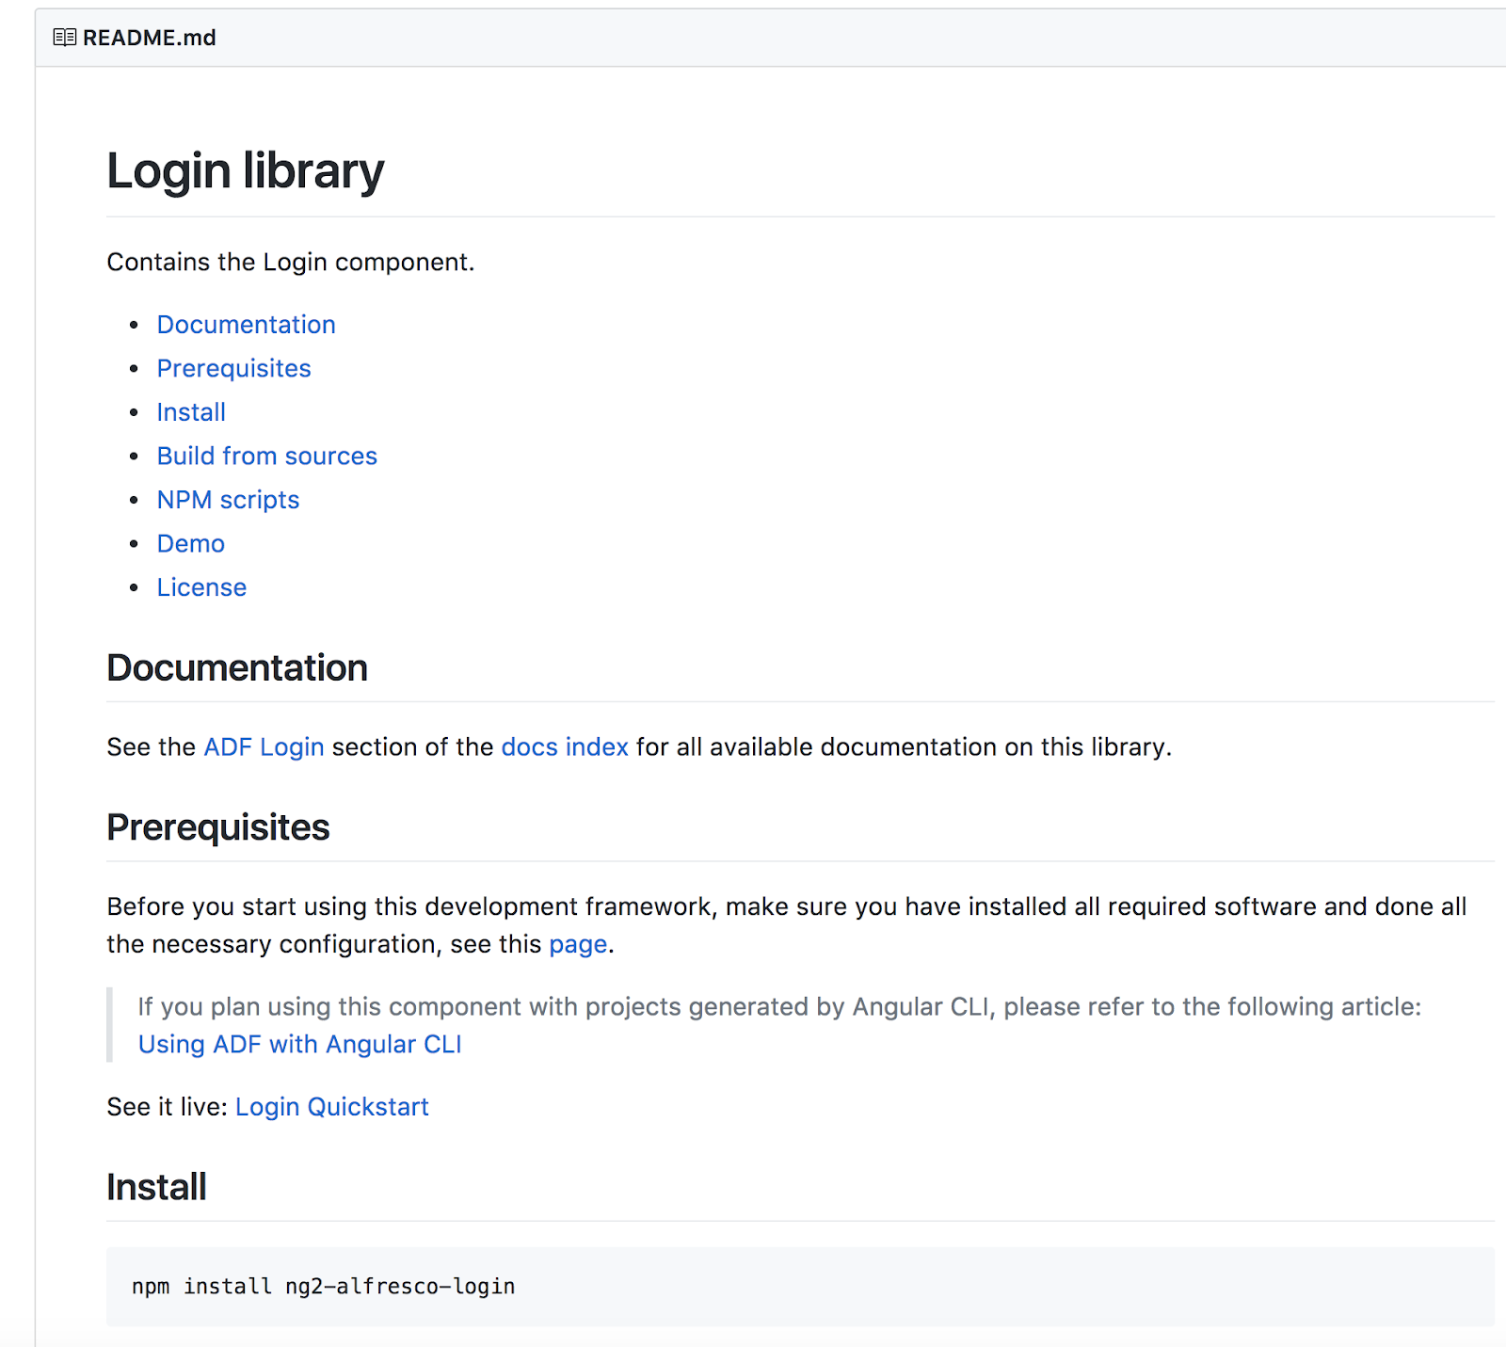This screenshot has height=1347, width=1506.
Task: Click the README.md file title
Action: [150, 38]
